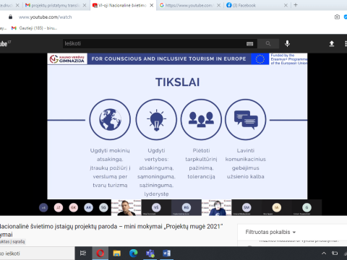Click the '+6' participant avatar in video
Screen dimensions: 347x260
(43, 207)
